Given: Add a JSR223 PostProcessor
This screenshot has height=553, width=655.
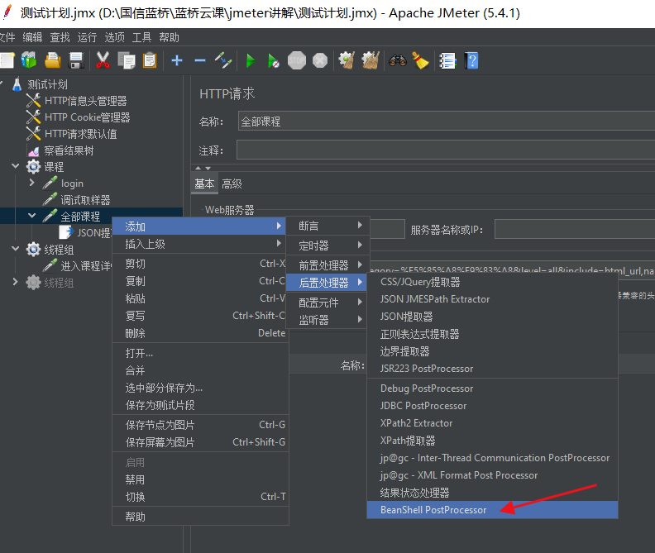Looking at the screenshot, I should click(493, 369).
